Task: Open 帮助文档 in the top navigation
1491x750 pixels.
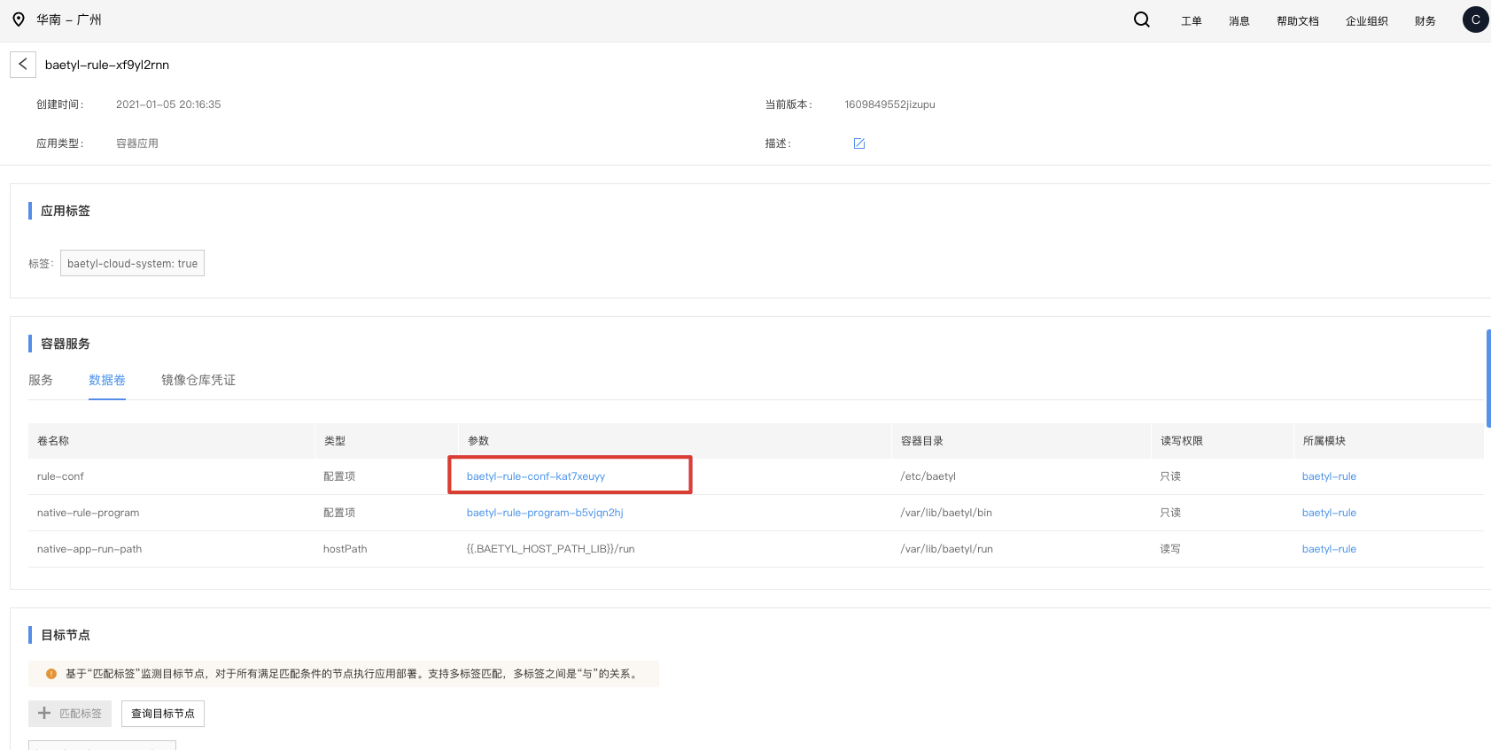Action: [1297, 21]
